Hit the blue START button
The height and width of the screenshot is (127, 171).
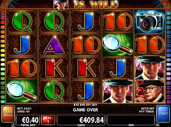(163, 114)
